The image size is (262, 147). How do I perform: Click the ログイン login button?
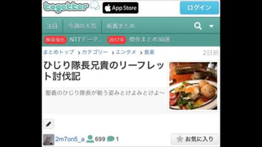pyautogui.click(x=199, y=8)
